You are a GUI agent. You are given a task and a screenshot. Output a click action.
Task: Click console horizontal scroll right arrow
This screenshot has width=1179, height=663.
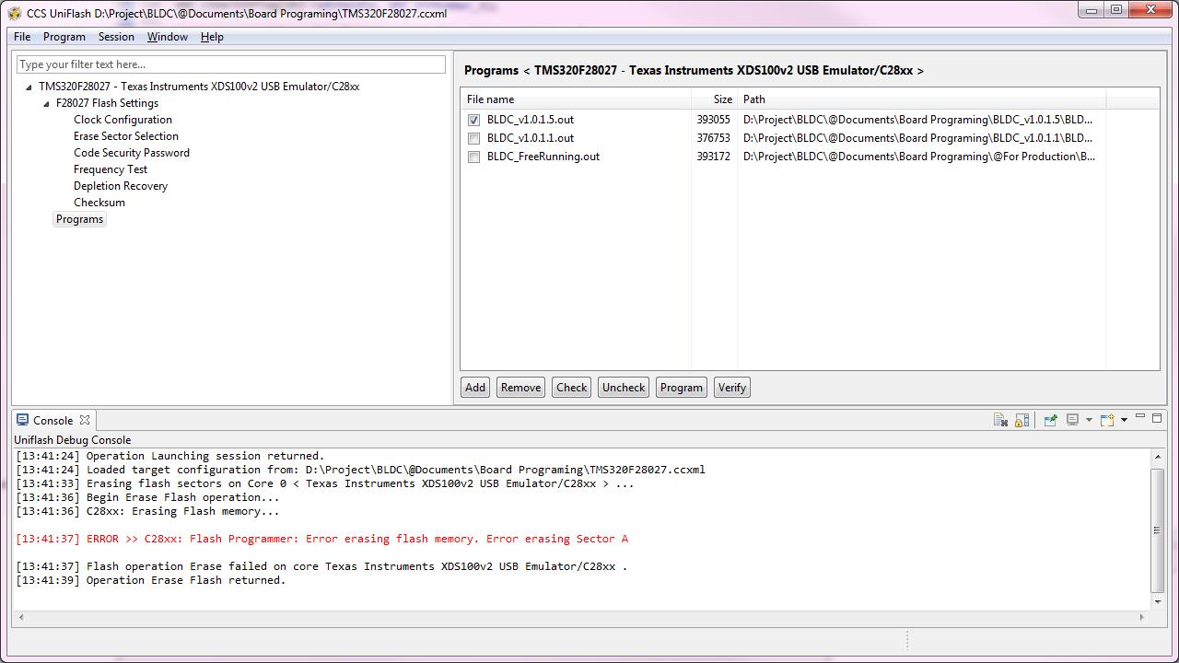(x=1143, y=617)
